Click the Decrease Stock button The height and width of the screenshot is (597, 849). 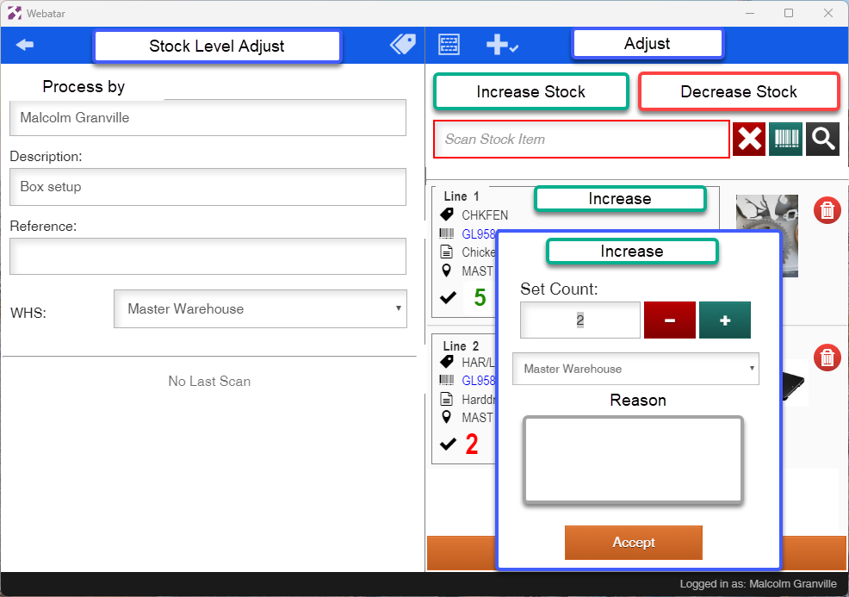tap(739, 91)
